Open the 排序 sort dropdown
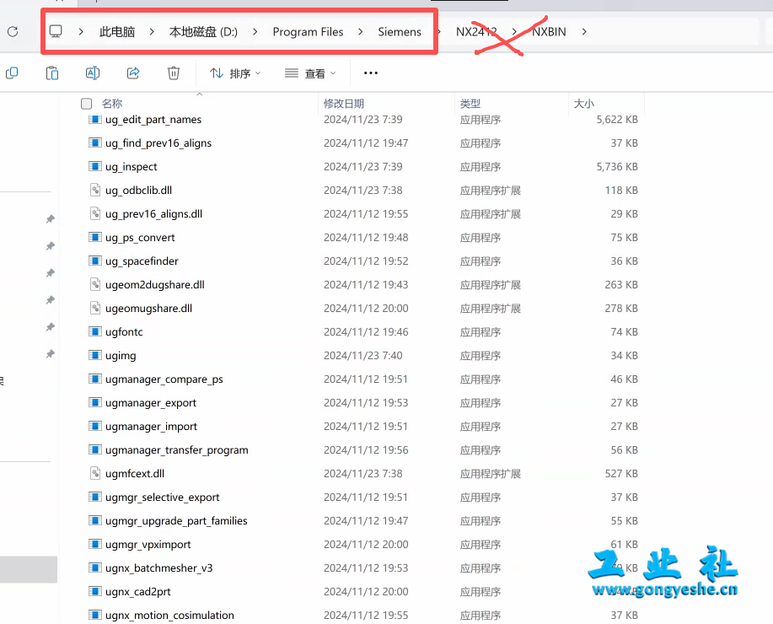This screenshot has width=773, height=624. coord(235,73)
